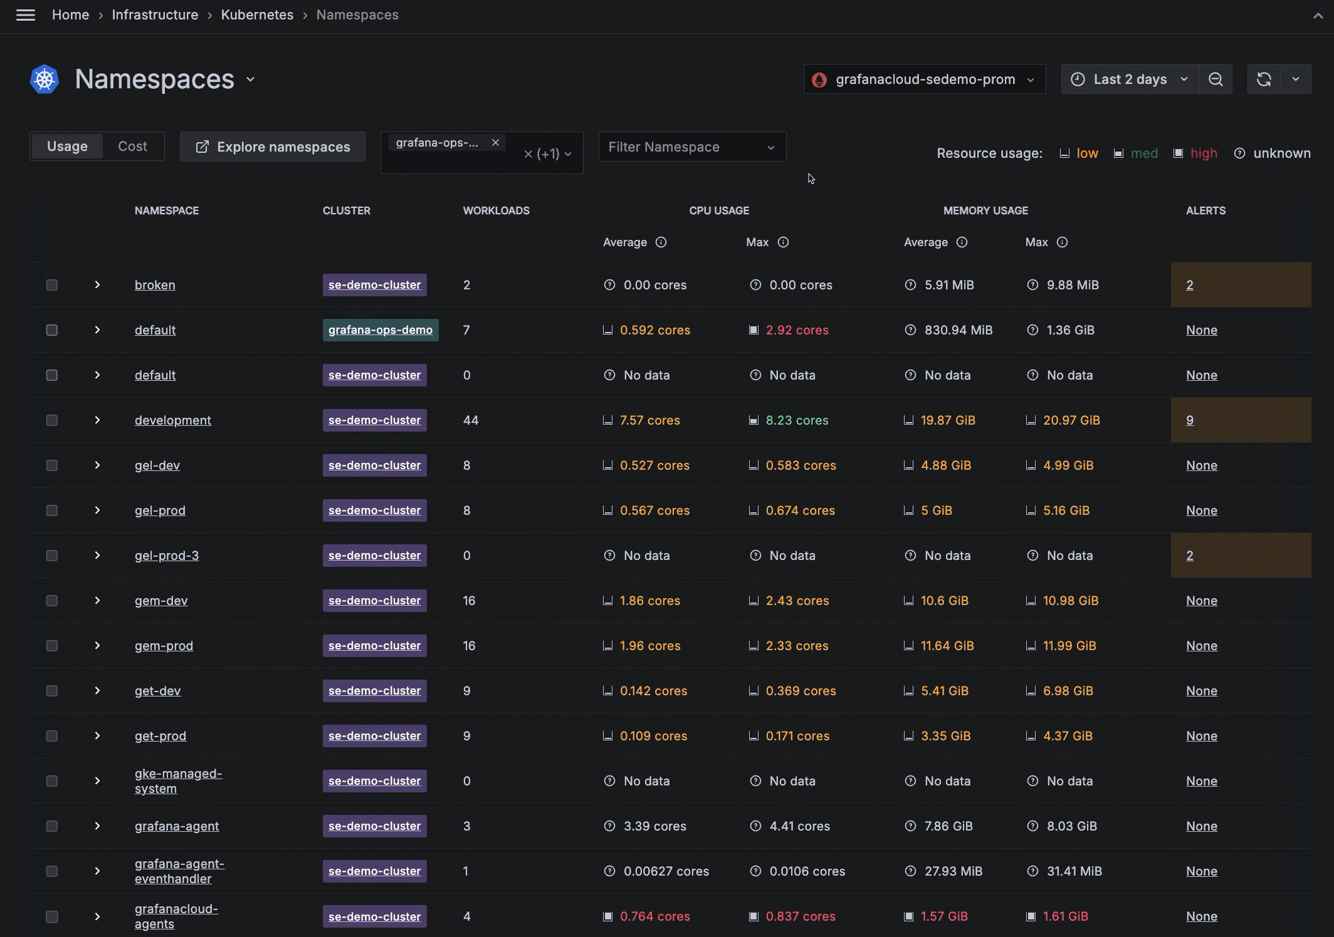1334x937 pixels.
Task: Open the grafana-agent namespace link
Action: pyautogui.click(x=177, y=826)
